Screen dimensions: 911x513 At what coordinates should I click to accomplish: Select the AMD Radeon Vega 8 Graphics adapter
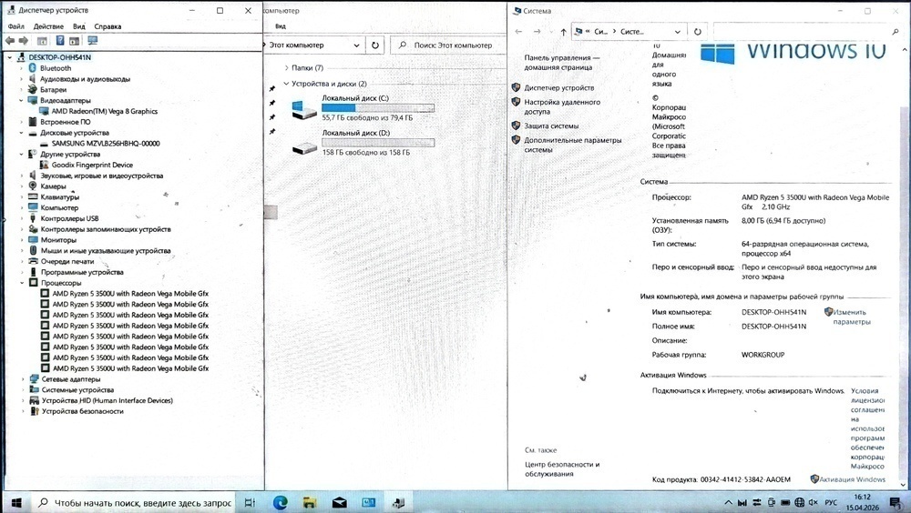pos(104,111)
